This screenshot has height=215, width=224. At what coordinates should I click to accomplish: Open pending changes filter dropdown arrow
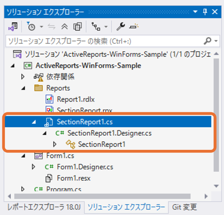click(x=41, y=27)
